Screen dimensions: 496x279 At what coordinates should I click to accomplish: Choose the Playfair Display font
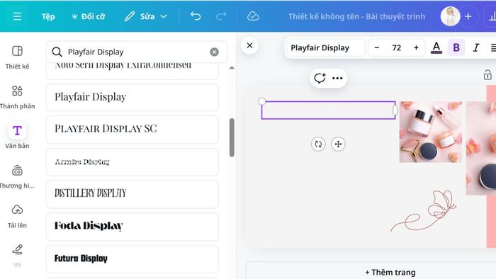click(133, 97)
